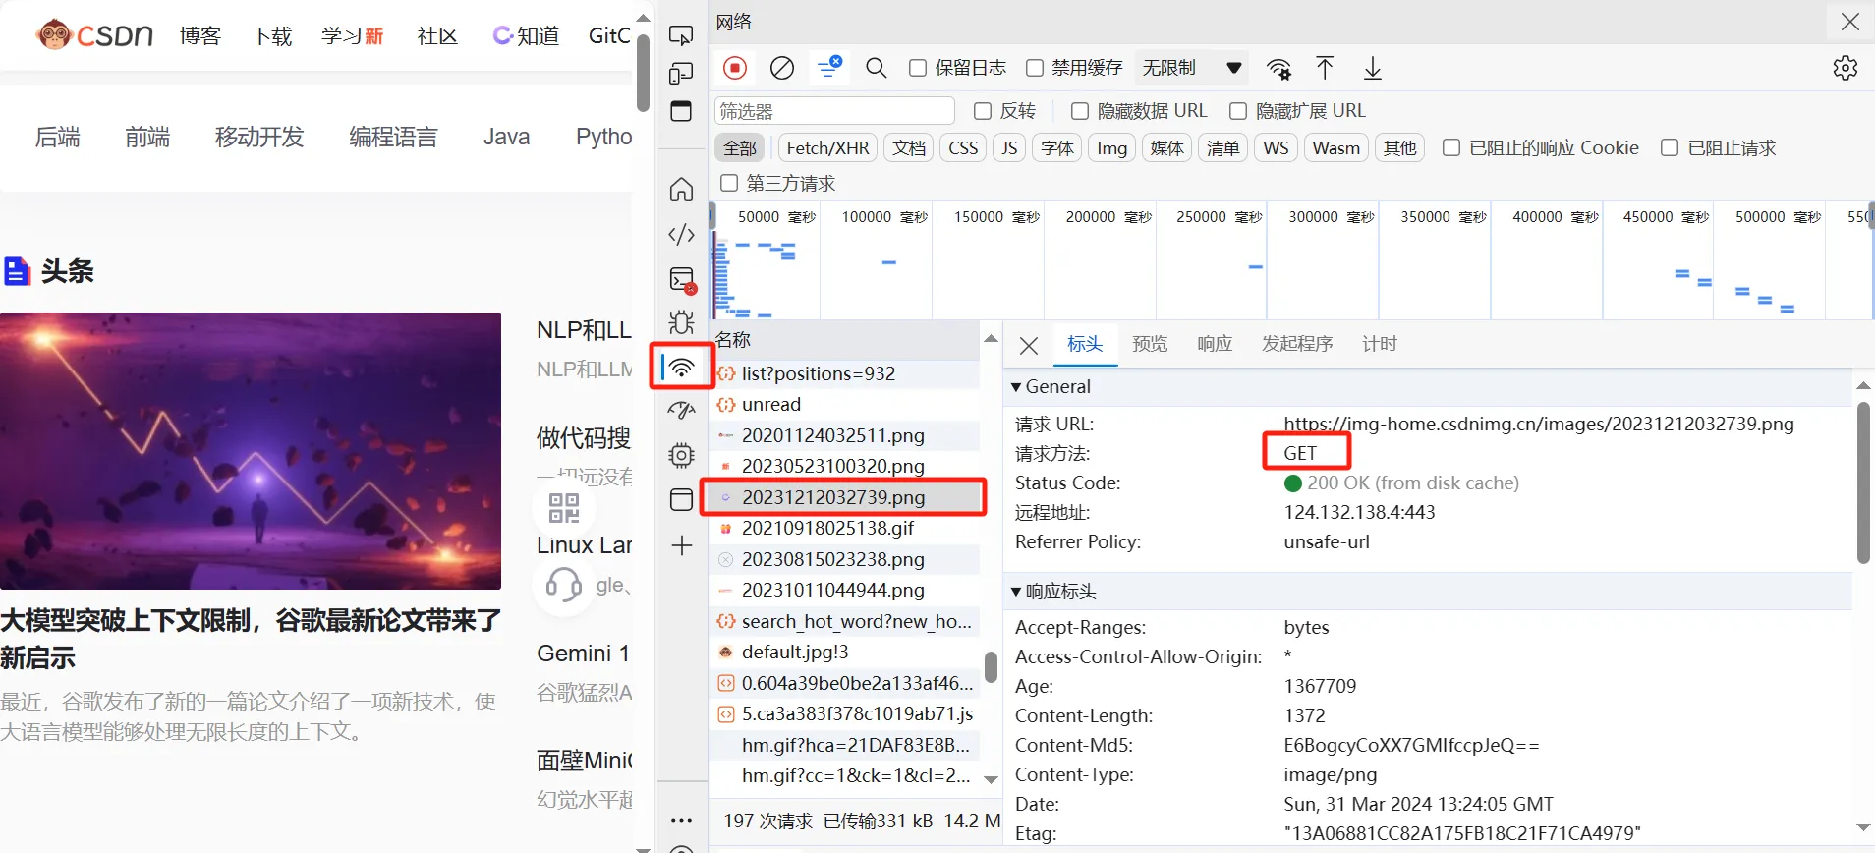This screenshot has width=1875, height=853.
Task: Select request 20210918025138.gif
Action: pyautogui.click(x=845, y=528)
